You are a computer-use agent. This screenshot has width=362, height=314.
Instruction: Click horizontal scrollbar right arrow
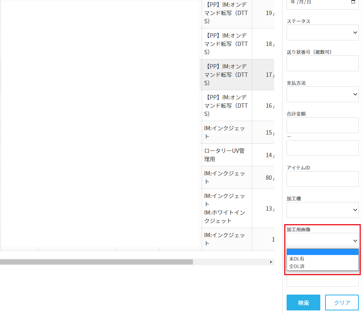point(271,262)
